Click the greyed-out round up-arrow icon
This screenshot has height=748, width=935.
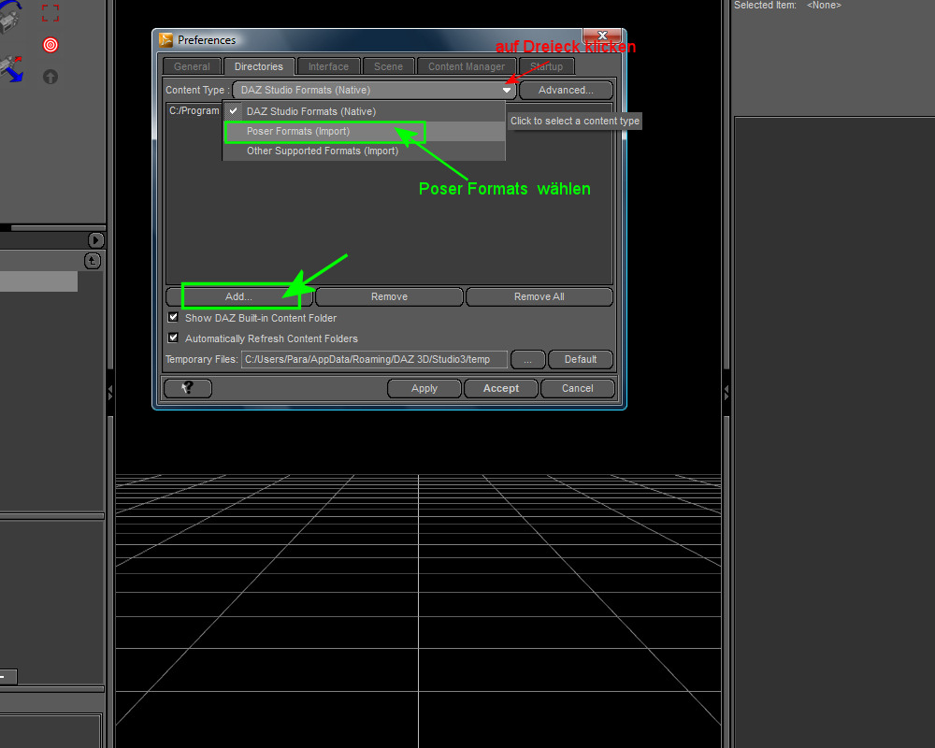(50, 77)
